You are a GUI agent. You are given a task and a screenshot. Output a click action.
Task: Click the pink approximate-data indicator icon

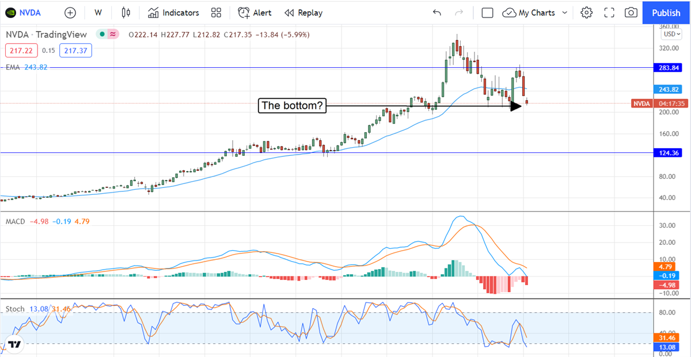pyautogui.click(x=113, y=34)
